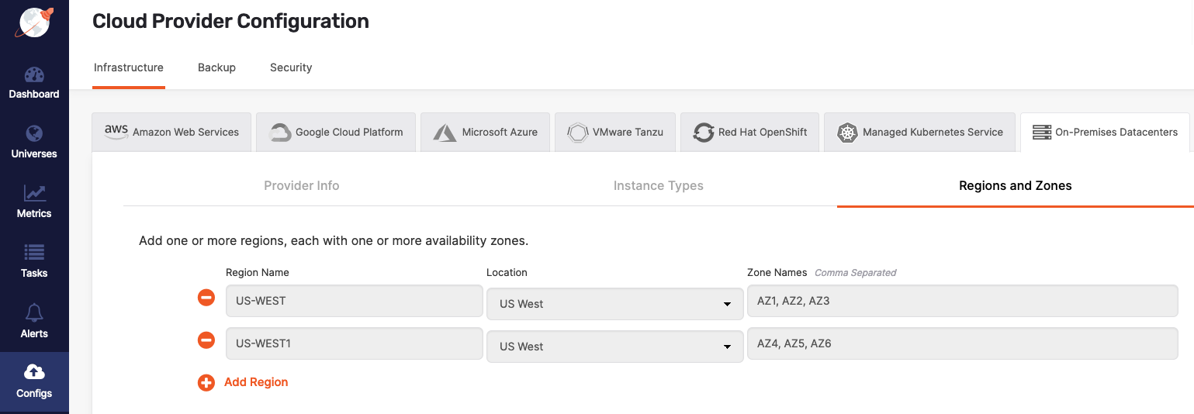This screenshot has height=414, width=1194.
Task: Open the Provider Info step
Action: pos(302,186)
